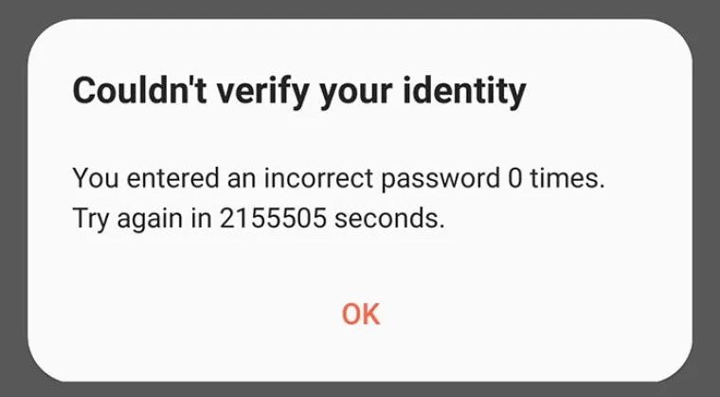Image resolution: width=720 pixels, height=397 pixels.
Task: Select the "You entered an incorrect password" line
Action: click(339, 178)
